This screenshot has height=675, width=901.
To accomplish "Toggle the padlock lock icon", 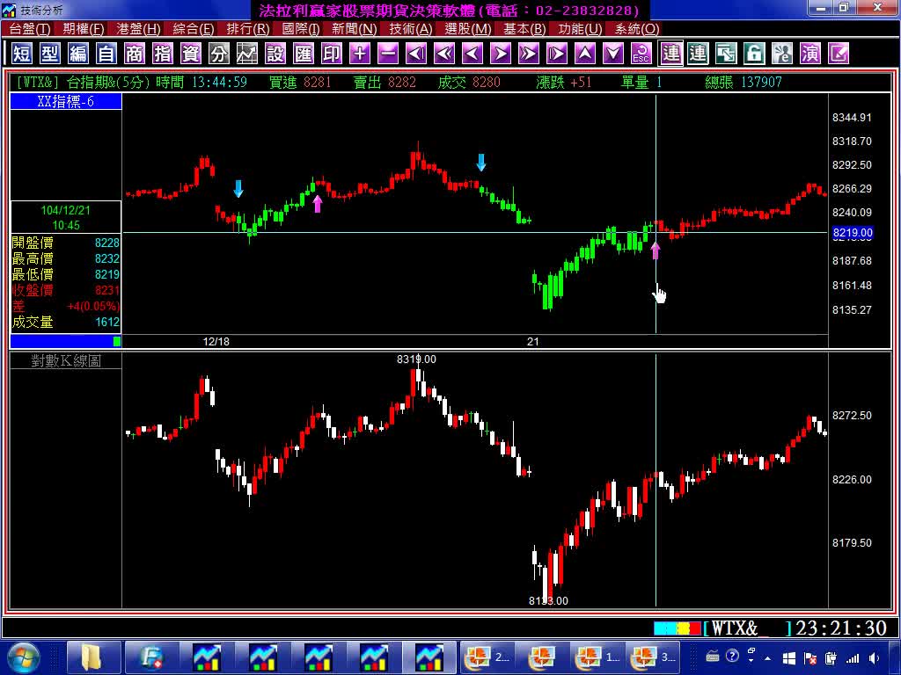I will 754,54.
